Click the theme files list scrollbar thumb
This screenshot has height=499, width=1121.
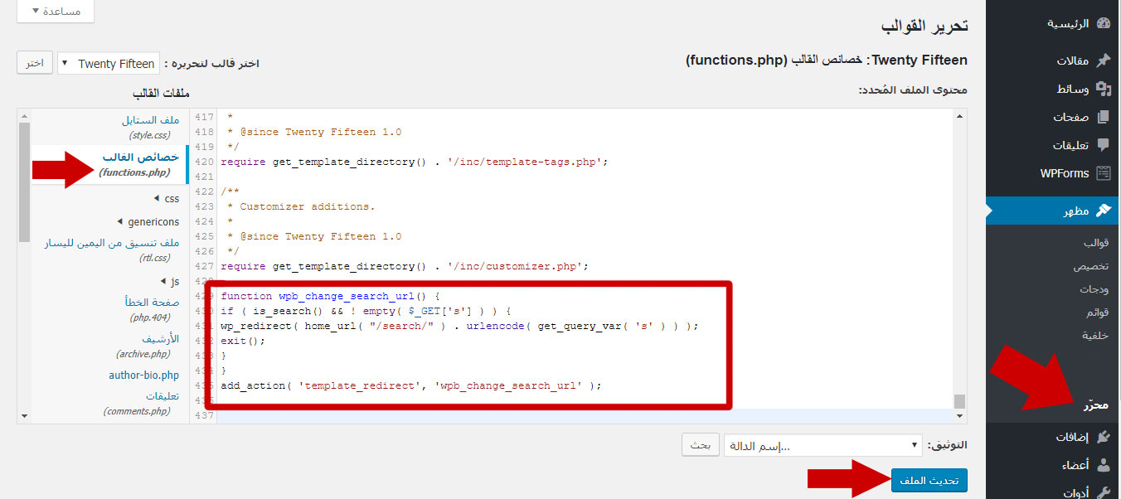point(24,182)
